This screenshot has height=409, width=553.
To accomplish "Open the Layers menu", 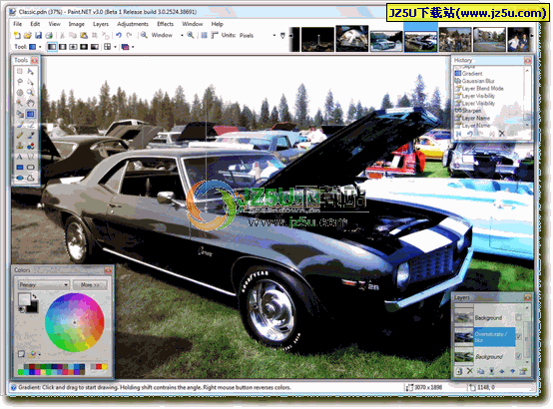I will (x=101, y=24).
